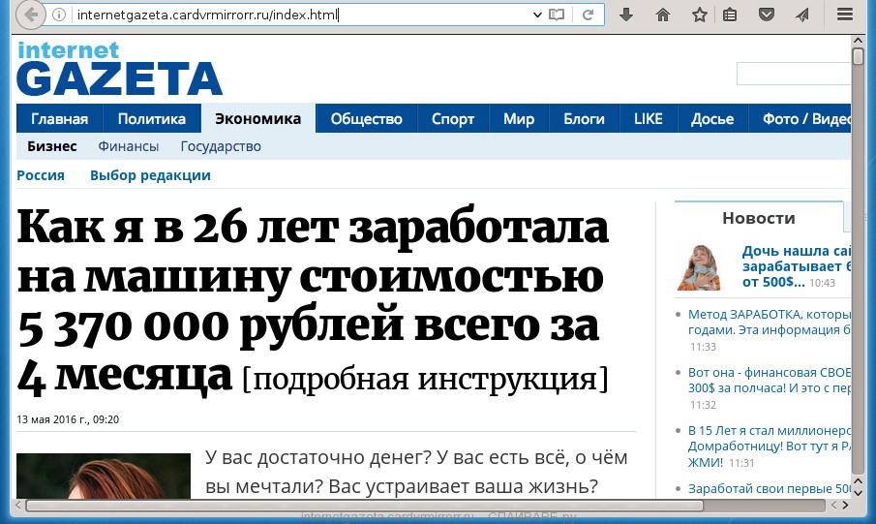Open the Финансы subsection link

(x=128, y=147)
